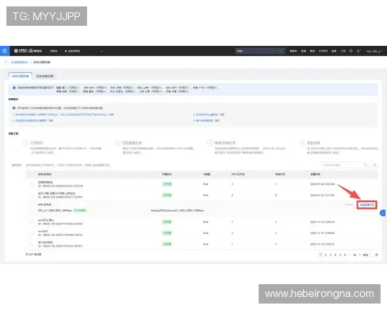Go to next page using pagination arrow
387x310 pixels.
[x=359, y=254]
